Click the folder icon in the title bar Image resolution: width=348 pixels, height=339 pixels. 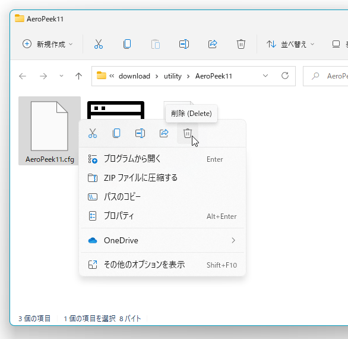(x=20, y=18)
